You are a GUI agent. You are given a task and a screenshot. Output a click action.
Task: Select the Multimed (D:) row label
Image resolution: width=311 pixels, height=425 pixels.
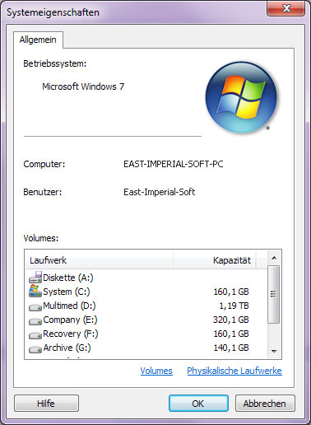[69, 306]
